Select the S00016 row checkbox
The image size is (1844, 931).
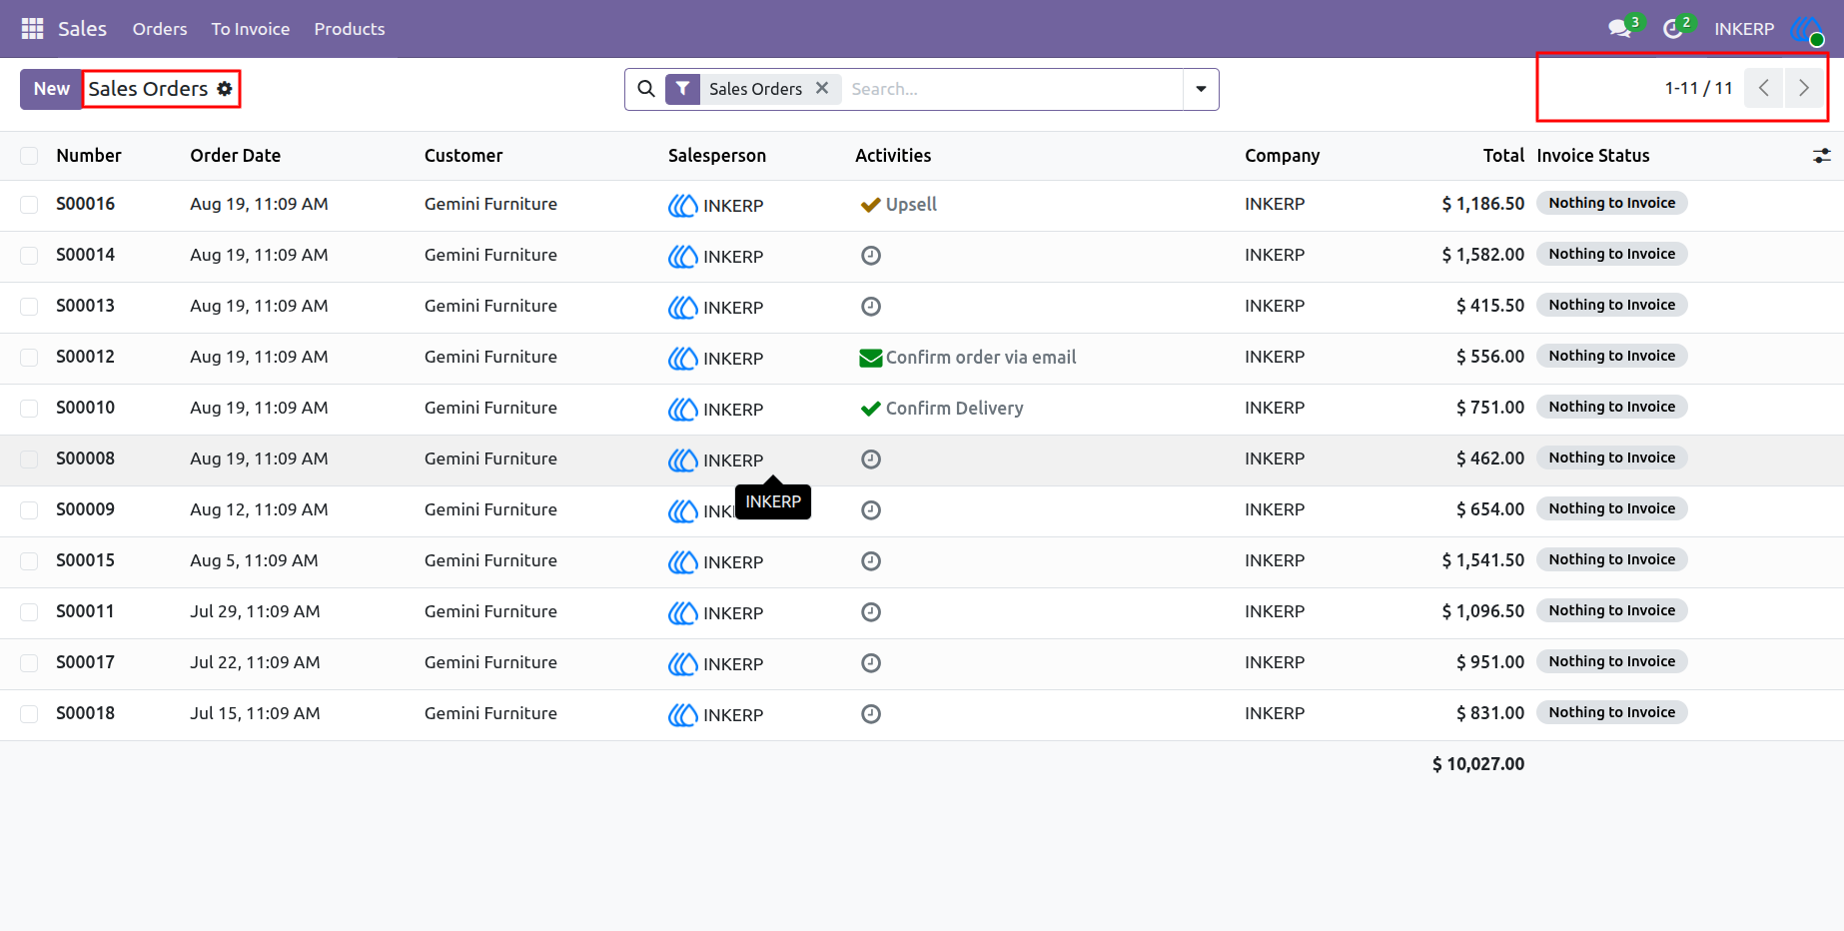(29, 205)
